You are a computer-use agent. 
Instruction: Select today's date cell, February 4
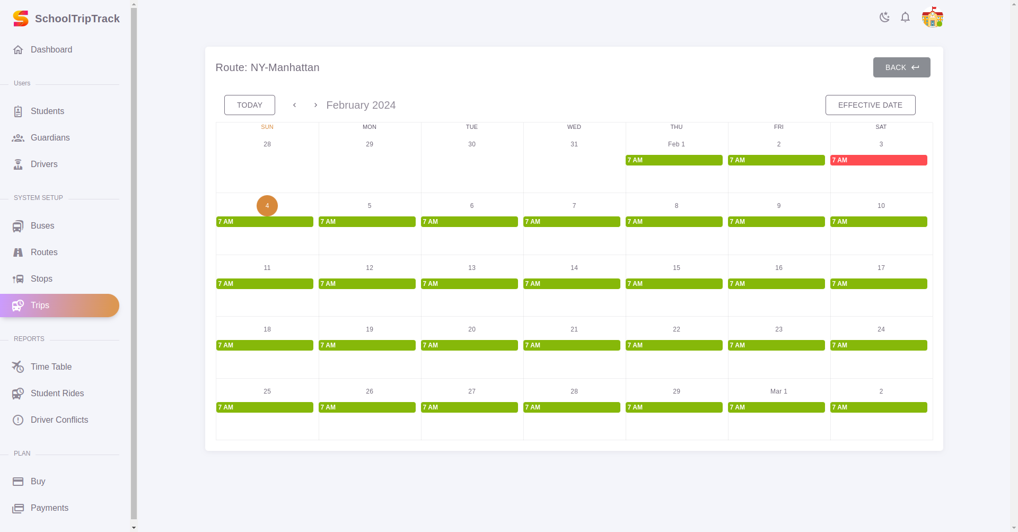coord(267,205)
